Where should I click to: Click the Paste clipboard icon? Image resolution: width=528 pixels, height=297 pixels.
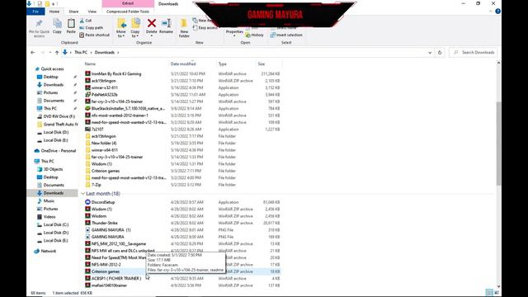71,24
